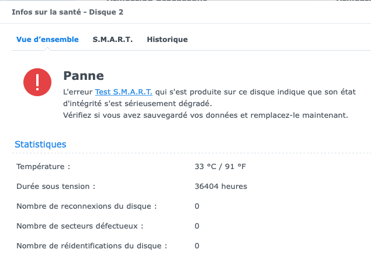The image size is (371, 267).
Task: Switch to the Vue d'ensemble tab
Action: (x=47, y=40)
